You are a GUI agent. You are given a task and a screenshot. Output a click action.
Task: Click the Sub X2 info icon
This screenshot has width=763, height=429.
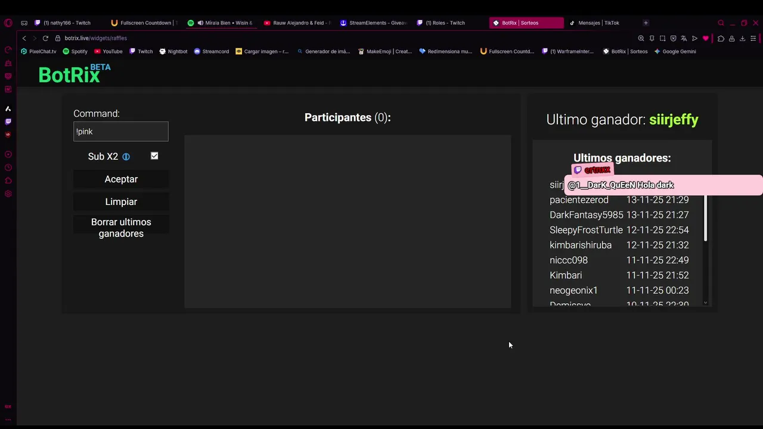(x=126, y=157)
